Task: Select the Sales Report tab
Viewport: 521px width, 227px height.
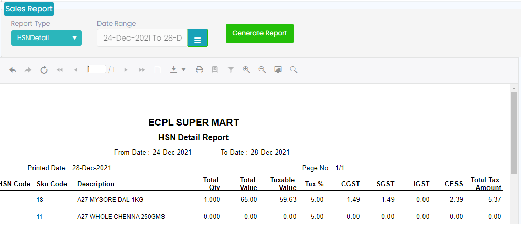Action: 29,9
